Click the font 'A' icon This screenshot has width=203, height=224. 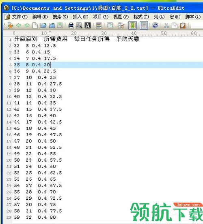tap(88, 26)
